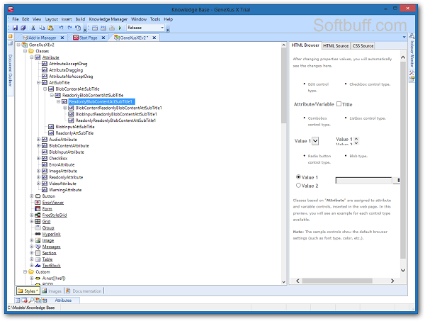
Task: Expand the Messages tree node
Action: (x=32, y=247)
